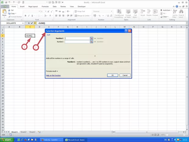189x142 pixels.
Task: Open the General number format dropdown
Action: (x=107, y=11)
